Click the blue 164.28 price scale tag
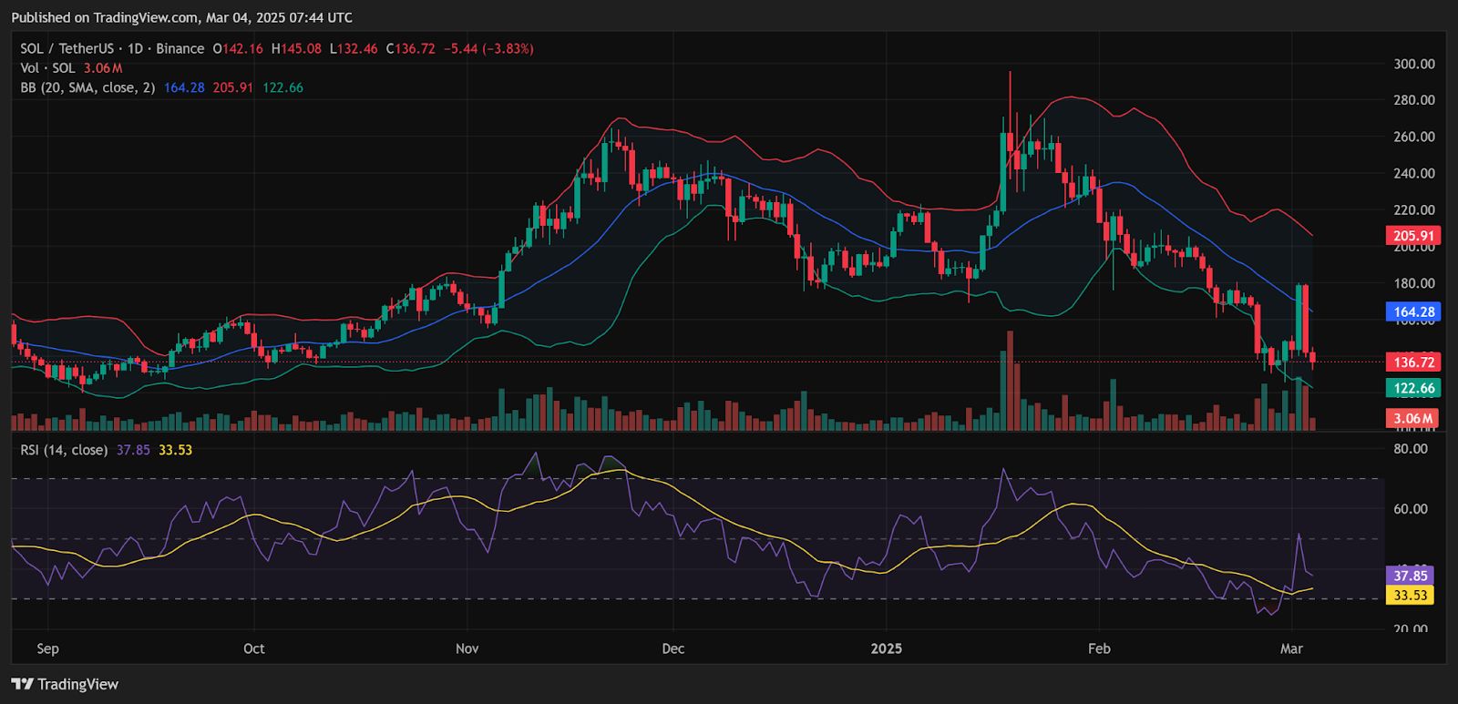Screen dimensions: 1458x704 1413,311
